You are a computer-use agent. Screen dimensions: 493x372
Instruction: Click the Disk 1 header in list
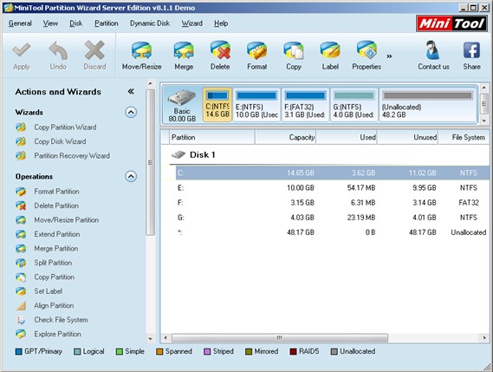click(203, 155)
